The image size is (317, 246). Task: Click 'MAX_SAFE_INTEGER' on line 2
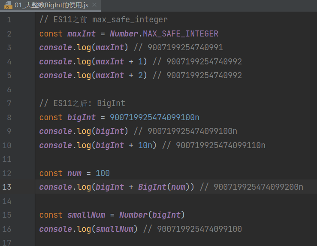[181, 33]
